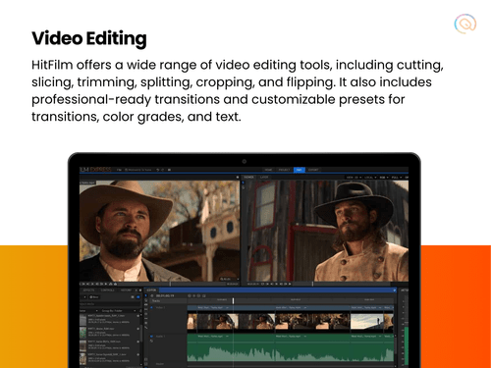
Task: Open the RGB channels dropdown
Action: (x=384, y=178)
